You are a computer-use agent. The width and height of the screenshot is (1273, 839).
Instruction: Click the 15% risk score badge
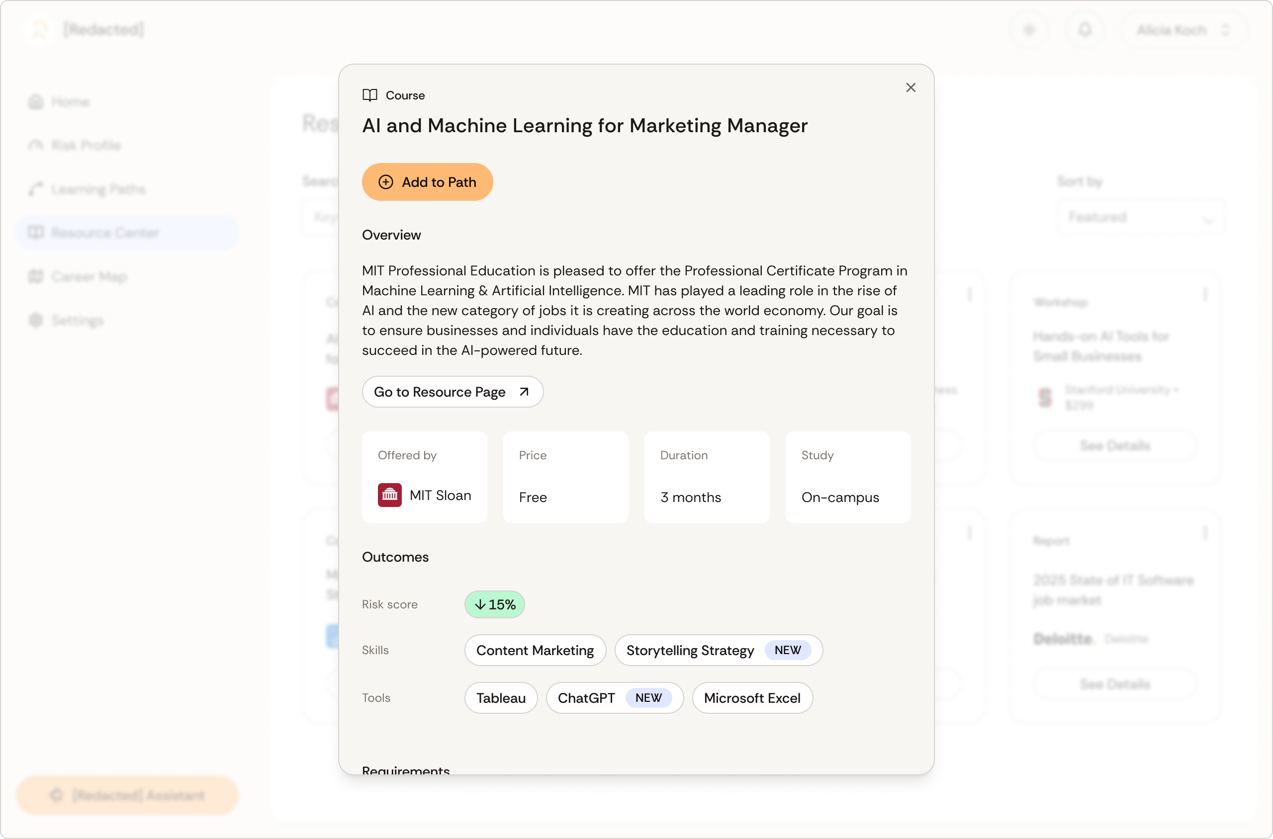pyautogui.click(x=494, y=604)
